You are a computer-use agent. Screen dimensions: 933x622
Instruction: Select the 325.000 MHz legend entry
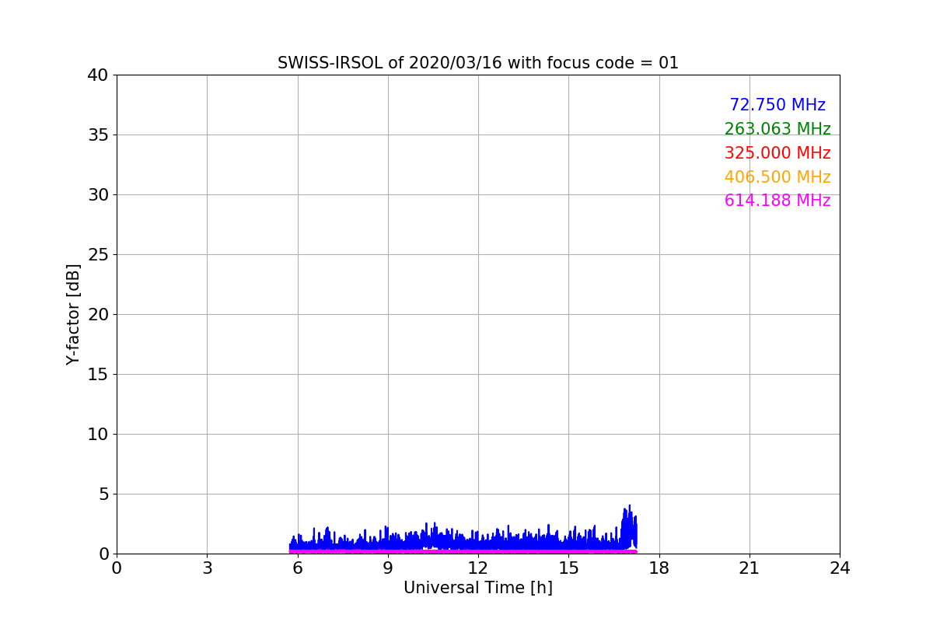tap(777, 153)
